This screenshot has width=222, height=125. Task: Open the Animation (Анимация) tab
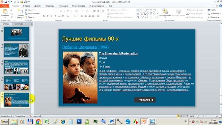(x=63, y=6)
